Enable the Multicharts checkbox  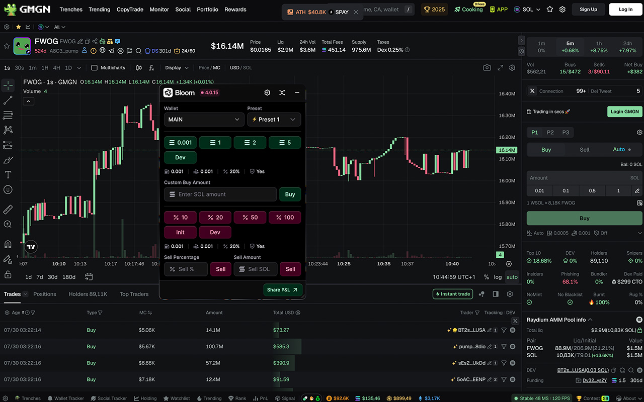click(x=94, y=68)
